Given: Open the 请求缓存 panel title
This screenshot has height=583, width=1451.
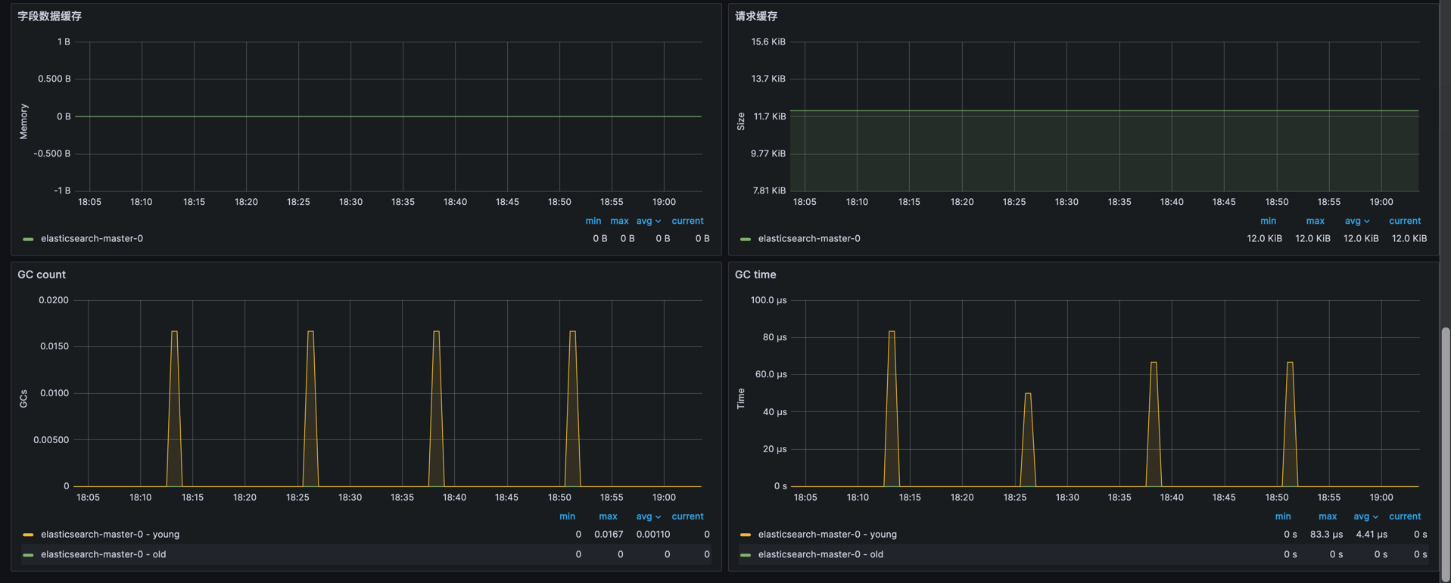Looking at the screenshot, I should coord(756,16).
